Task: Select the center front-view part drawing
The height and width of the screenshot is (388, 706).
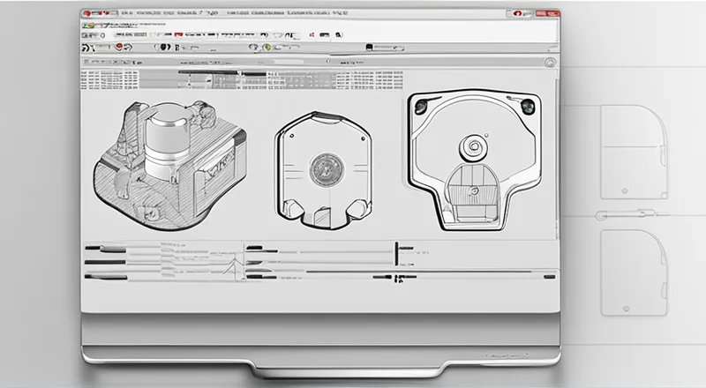Action: click(x=321, y=170)
